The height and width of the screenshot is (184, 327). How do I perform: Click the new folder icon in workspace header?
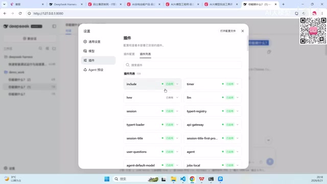pos(54,49)
